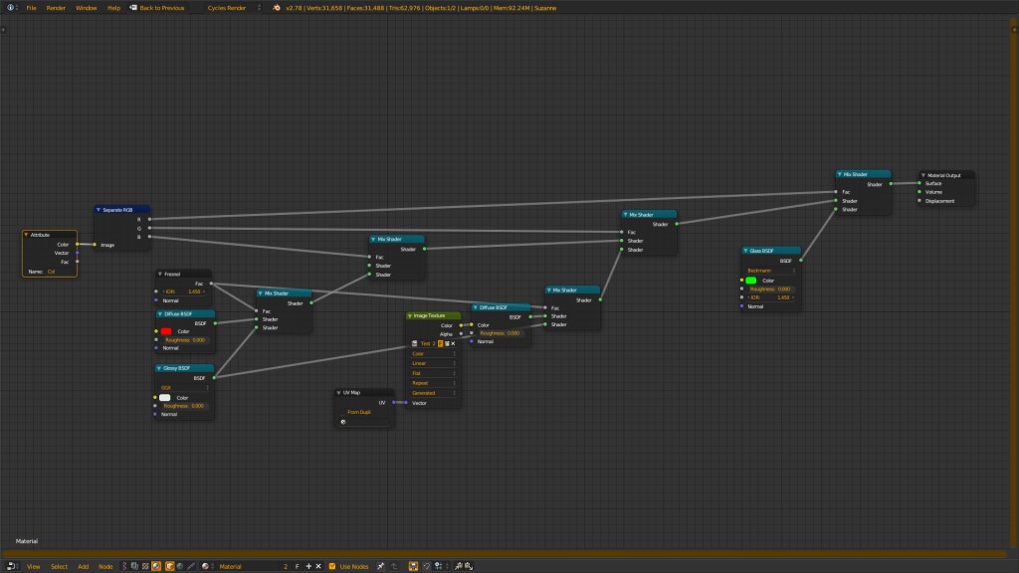Enable fake user F toggle for the material
The image size is (1019, 573).
[296, 565]
